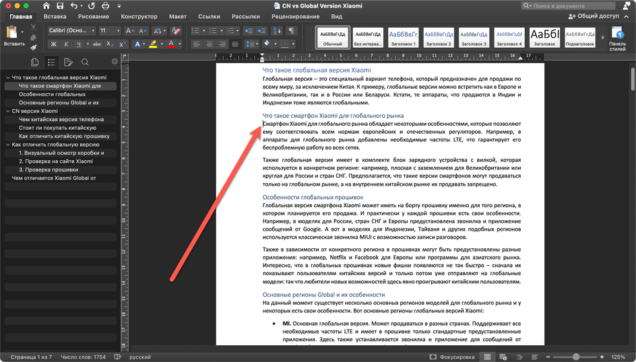Toggle paragraph marks ¶ display

tap(291, 31)
